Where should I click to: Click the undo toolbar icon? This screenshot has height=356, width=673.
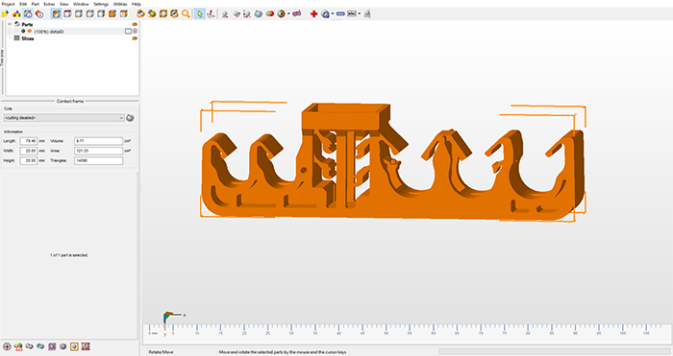28,13
